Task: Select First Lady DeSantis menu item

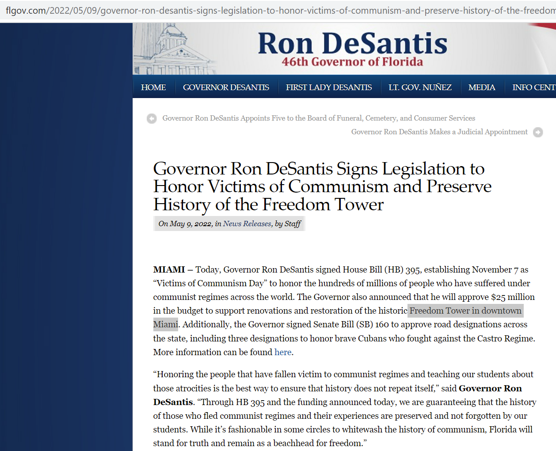Action: 328,87
